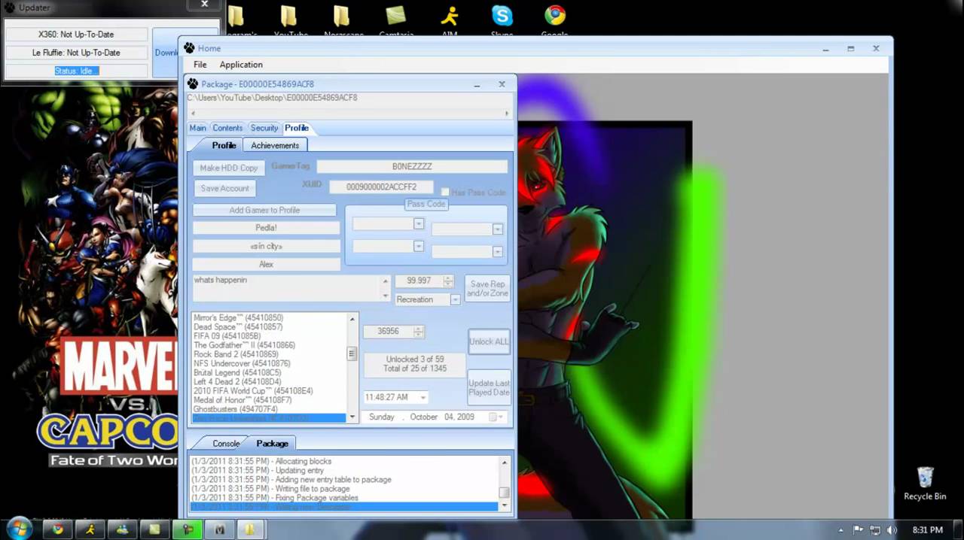Click Update Last Played Date button
The image size is (964, 540).
[489, 387]
